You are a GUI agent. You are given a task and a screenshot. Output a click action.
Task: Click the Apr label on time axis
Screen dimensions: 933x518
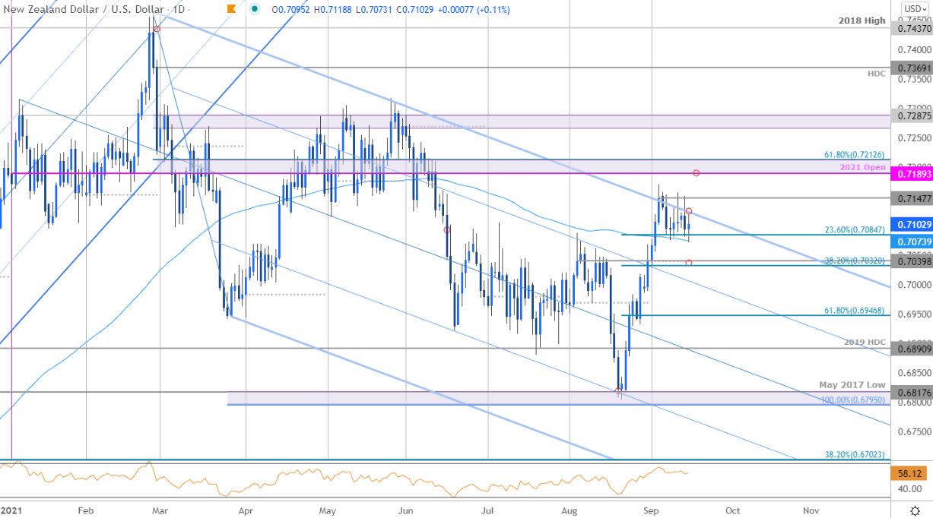click(x=245, y=510)
